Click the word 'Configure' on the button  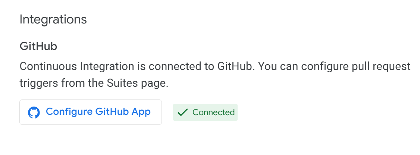(68, 112)
